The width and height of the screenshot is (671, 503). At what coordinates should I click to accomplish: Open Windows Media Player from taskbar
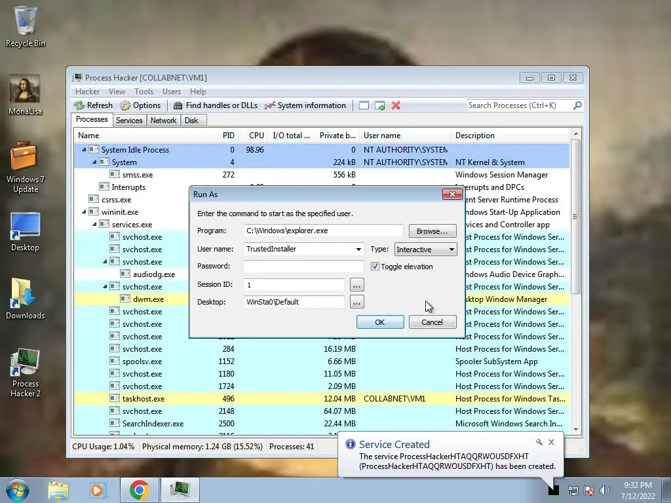point(97,490)
